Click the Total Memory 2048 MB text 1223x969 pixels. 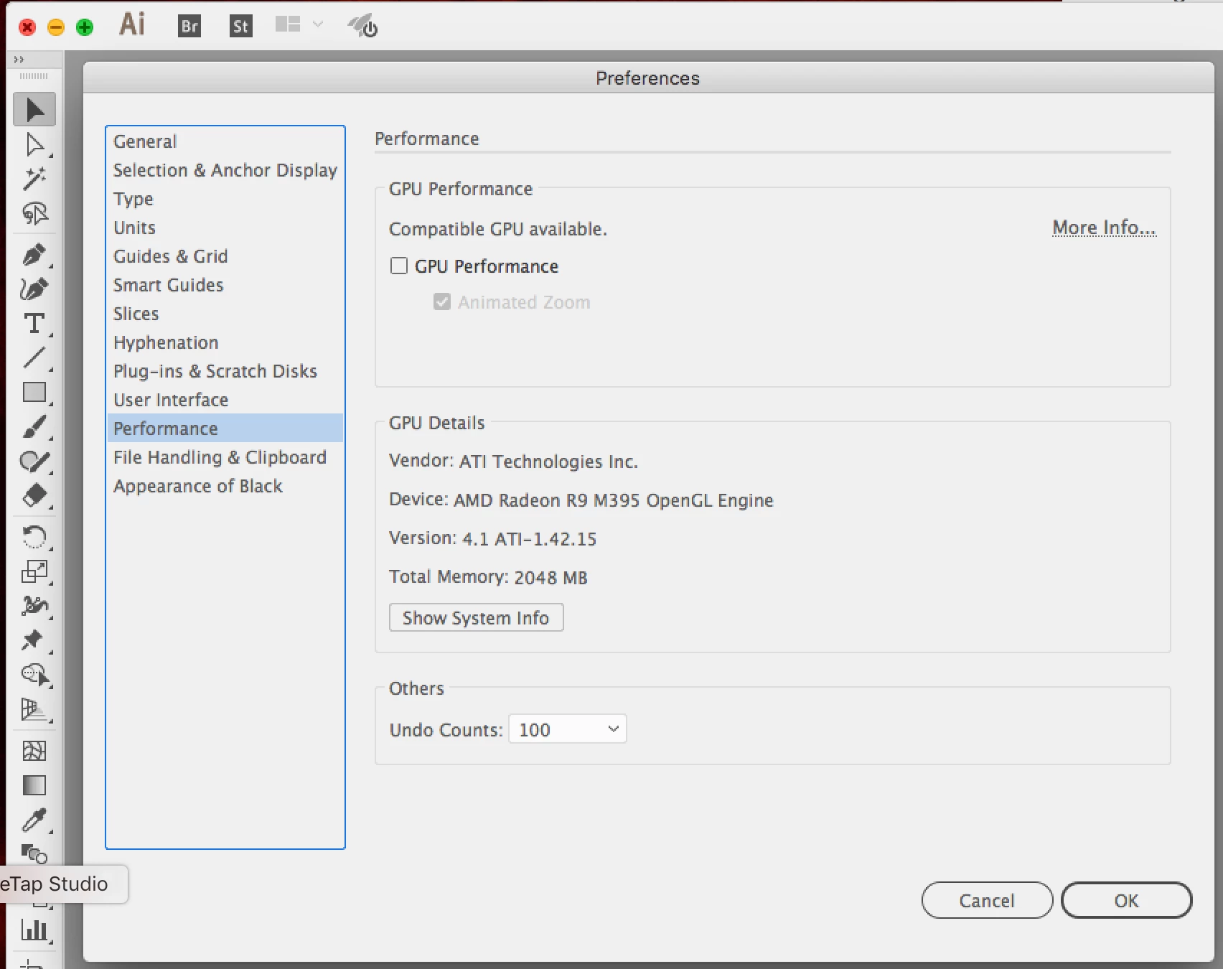(x=488, y=577)
